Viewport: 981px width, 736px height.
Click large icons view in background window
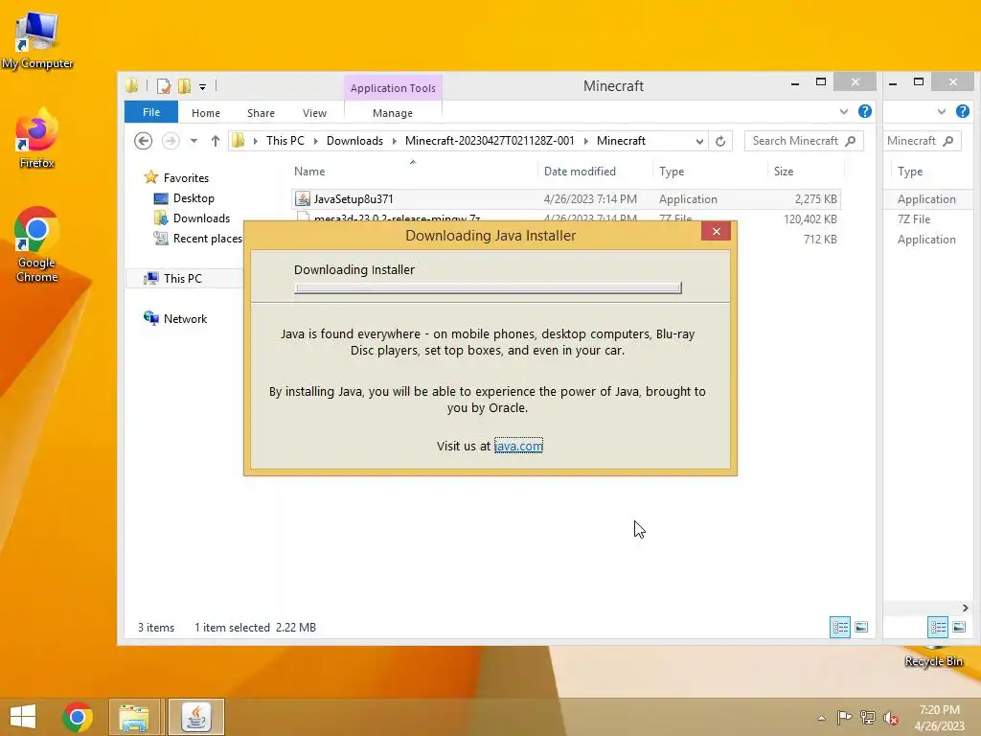pos(959,627)
